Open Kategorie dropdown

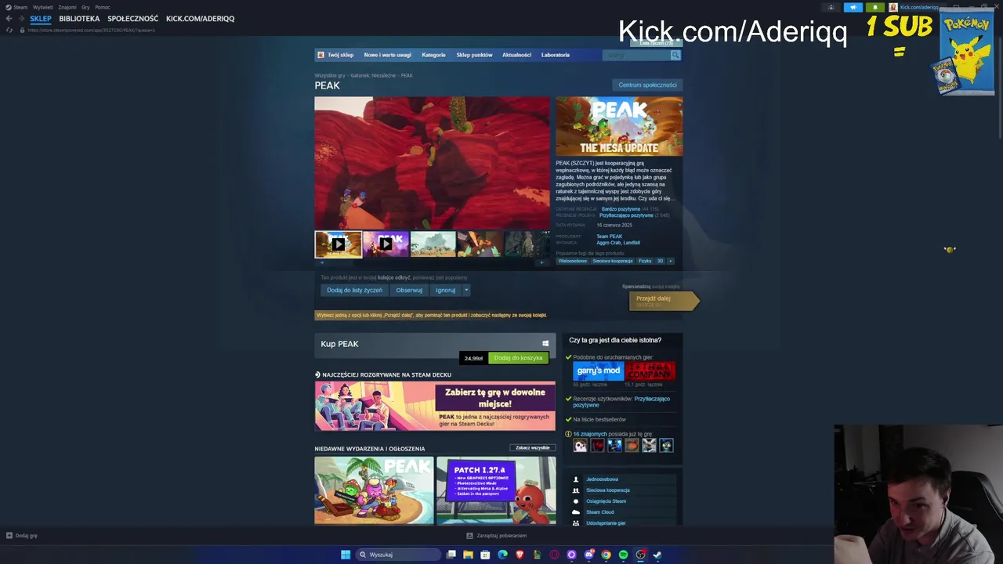pos(433,55)
